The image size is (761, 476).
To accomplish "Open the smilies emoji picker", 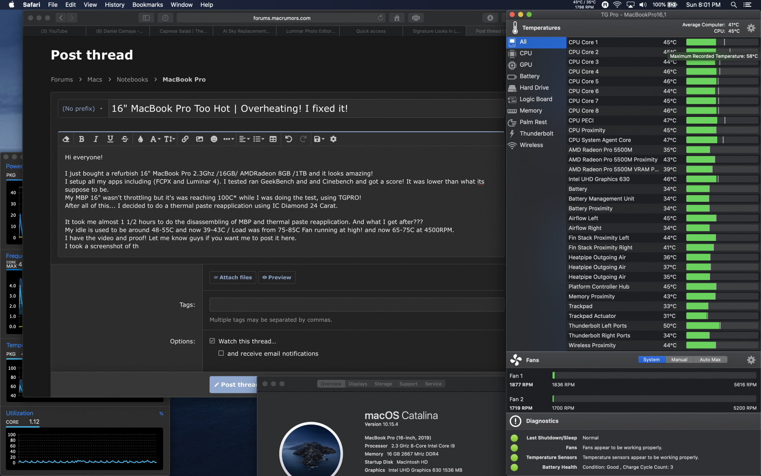I will pos(214,139).
